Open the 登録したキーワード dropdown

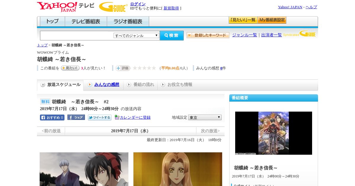[208, 35]
